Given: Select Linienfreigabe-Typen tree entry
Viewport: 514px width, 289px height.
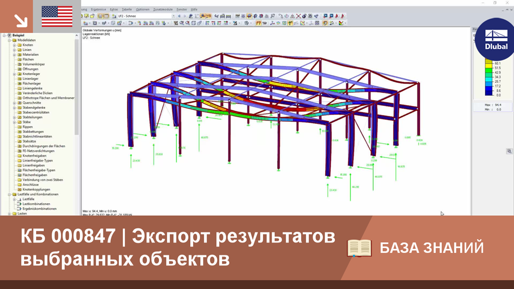Looking at the screenshot, I should [38, 161].
